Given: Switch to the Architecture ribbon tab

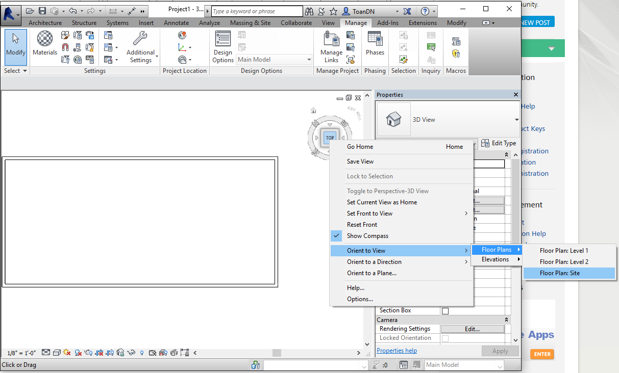Looking at the screenshot, I should (45, 23).
